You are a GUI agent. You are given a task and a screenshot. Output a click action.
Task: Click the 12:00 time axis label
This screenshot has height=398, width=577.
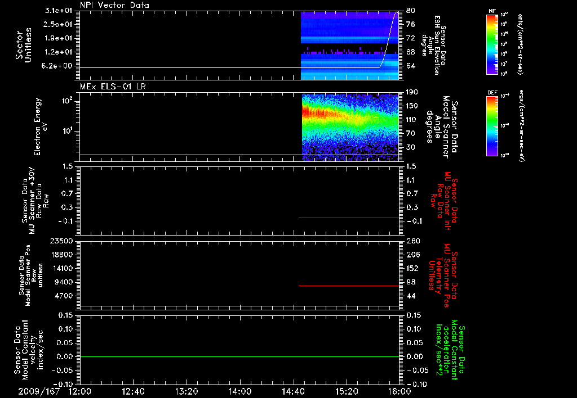pos(80,391)
